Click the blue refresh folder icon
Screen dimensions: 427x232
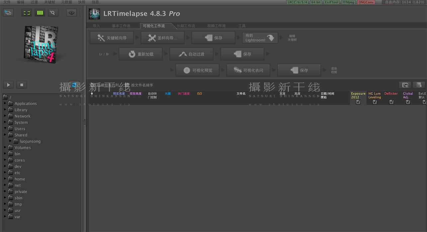click(x=74, y=85)
